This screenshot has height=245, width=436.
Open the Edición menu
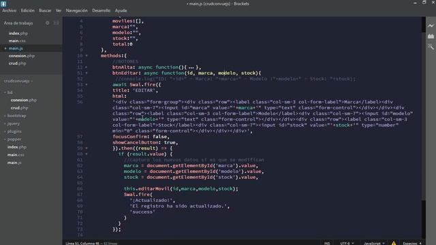pyautogui.click(x=28, y=11)
